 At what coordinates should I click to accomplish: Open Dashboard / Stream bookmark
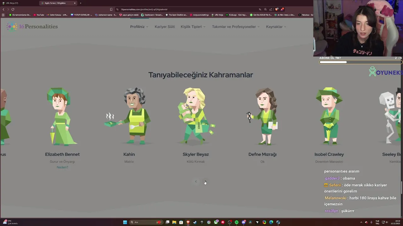click(152, 15)
